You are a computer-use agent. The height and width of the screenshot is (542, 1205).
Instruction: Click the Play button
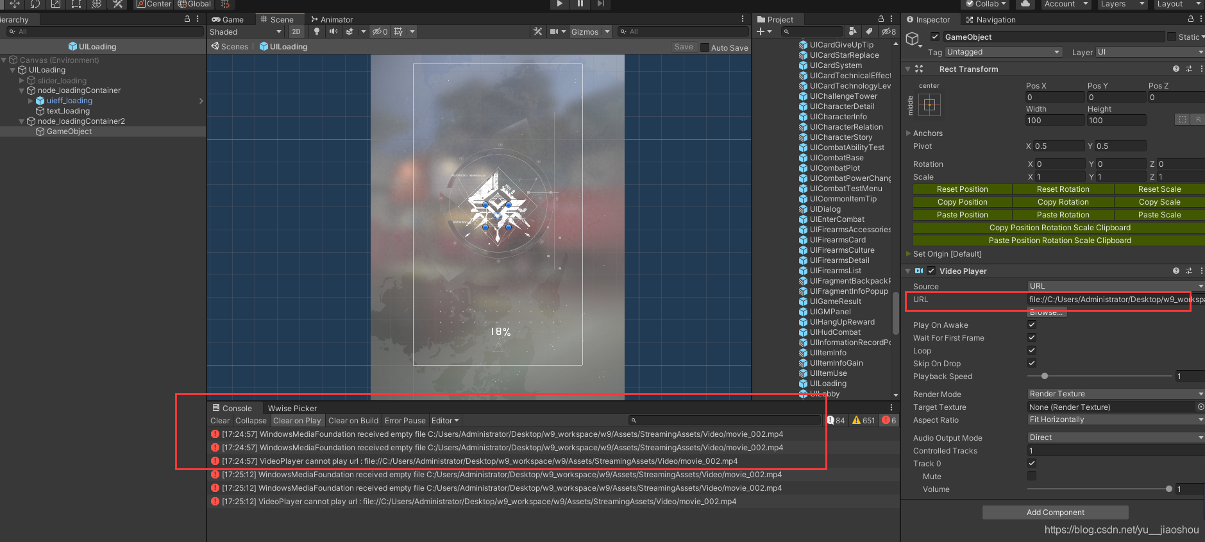[x=560, y=4]
